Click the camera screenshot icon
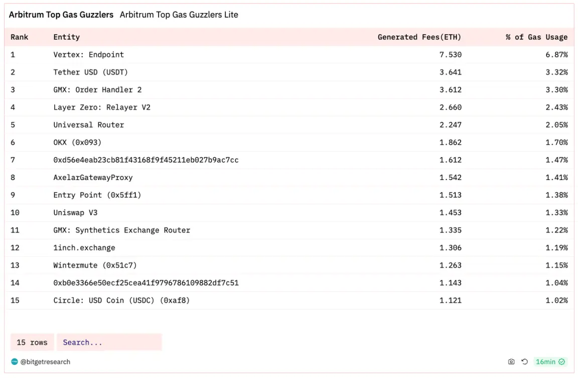Viewport: 578px width, 378px height. (x=511, y=361)
